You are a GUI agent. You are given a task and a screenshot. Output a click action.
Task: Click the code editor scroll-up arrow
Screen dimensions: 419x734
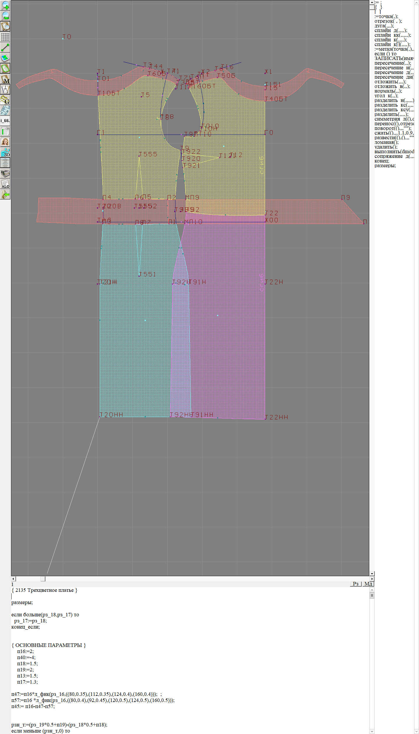coord(372,590)
